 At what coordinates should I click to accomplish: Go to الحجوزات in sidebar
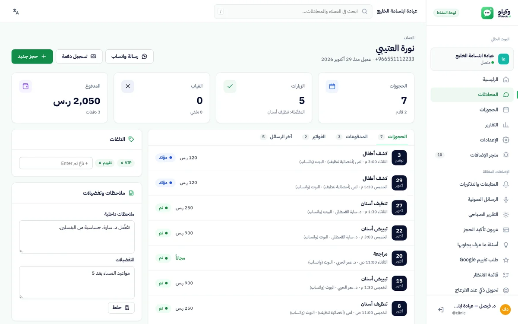[472, 110]
